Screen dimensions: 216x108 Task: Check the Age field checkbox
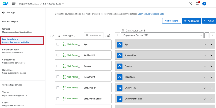click(58, 44)
